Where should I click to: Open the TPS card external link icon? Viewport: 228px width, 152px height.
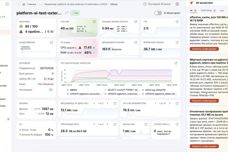(177, 22)
